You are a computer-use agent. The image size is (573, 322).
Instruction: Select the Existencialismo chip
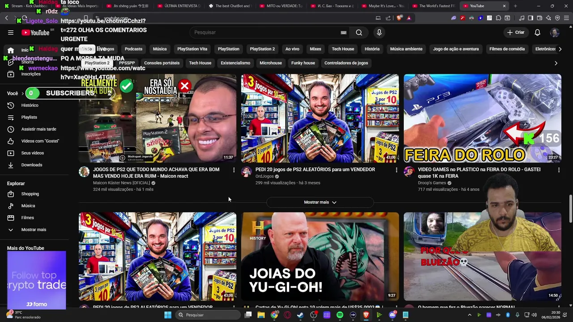[235, 63]
